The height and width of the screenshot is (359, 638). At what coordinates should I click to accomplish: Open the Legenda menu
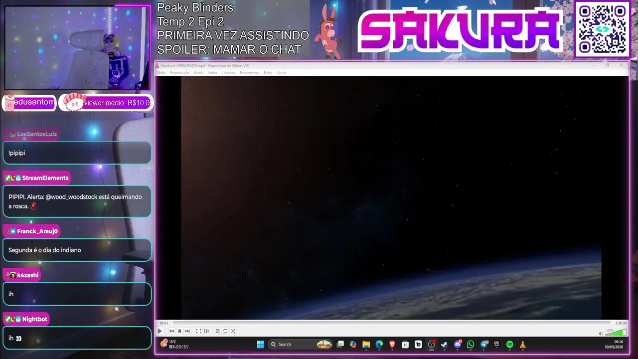(228, 73)
